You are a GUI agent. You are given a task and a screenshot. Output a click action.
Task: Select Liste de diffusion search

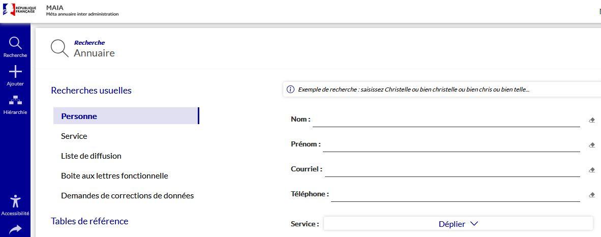[91, 156]
